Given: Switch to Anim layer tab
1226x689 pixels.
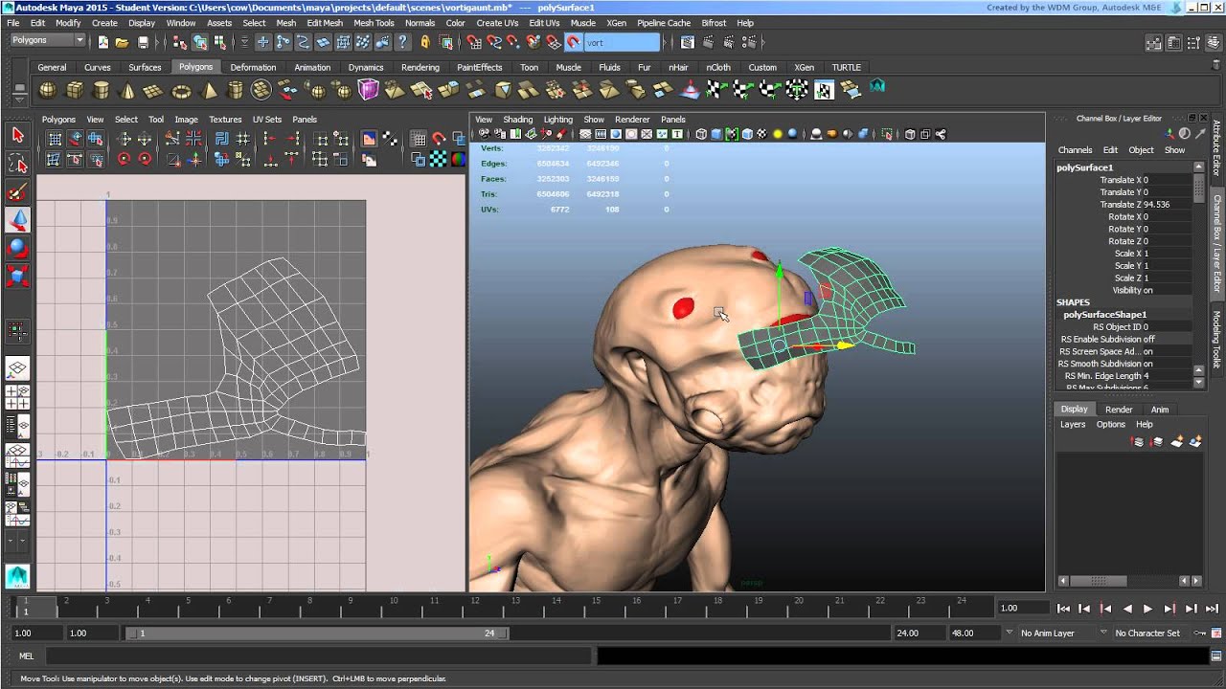Looking at the screenshot, I should (1159, 410).
